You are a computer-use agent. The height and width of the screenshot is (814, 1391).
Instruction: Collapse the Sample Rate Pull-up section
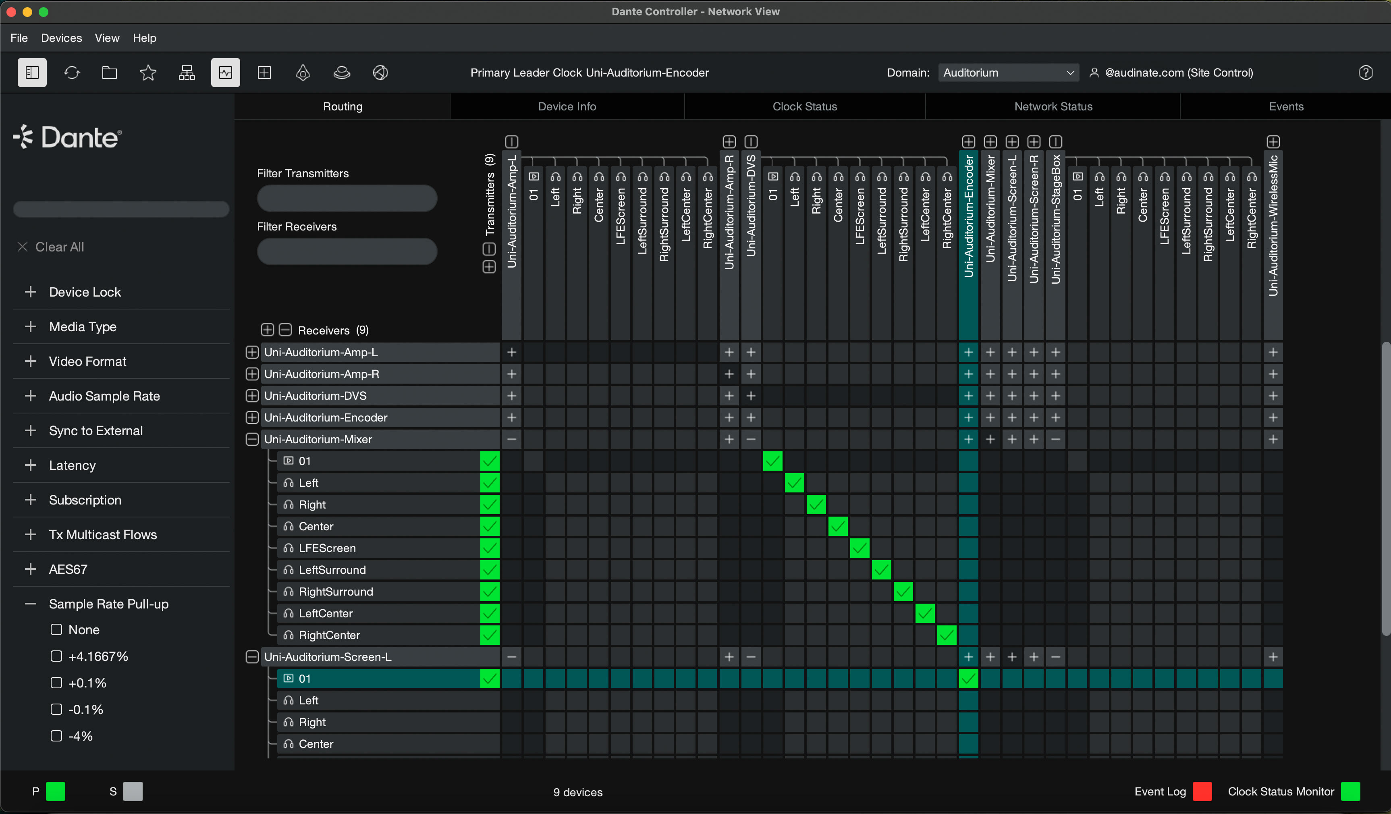click(30, 604)
